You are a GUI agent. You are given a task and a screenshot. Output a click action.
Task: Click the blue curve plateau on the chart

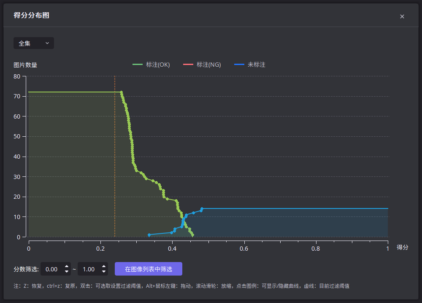pyautogui.click(x=295, y=208)
